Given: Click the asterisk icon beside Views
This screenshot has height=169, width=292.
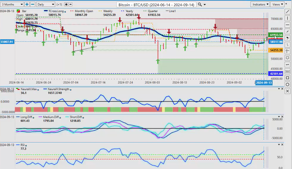Looking at the screenshot, I should (286, 4).
